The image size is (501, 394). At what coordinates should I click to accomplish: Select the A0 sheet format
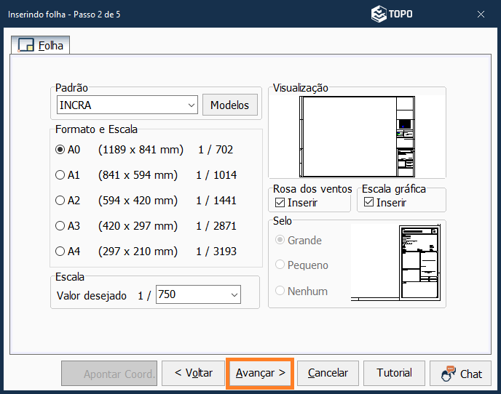[60, 150]
